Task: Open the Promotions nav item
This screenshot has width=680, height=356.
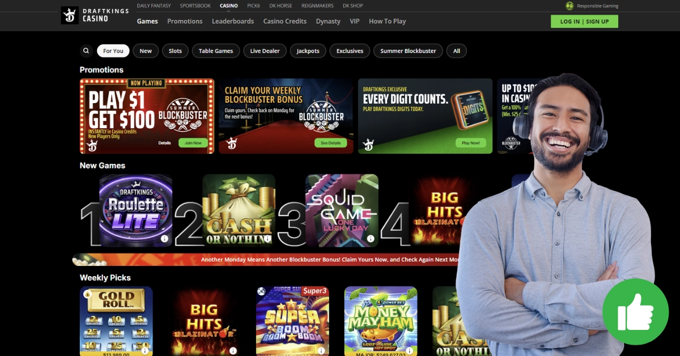Action: (185, 22)
